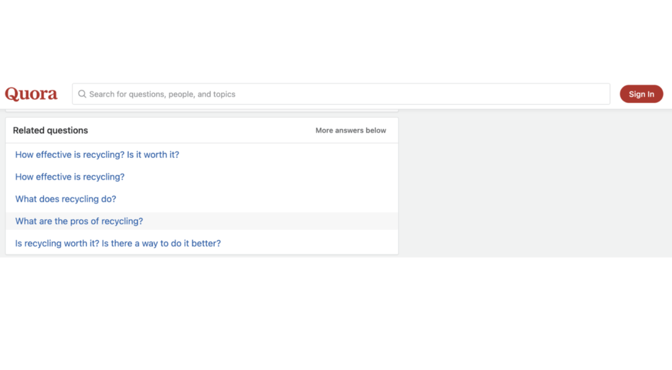Click "More answers below" text

click(350, 130)
